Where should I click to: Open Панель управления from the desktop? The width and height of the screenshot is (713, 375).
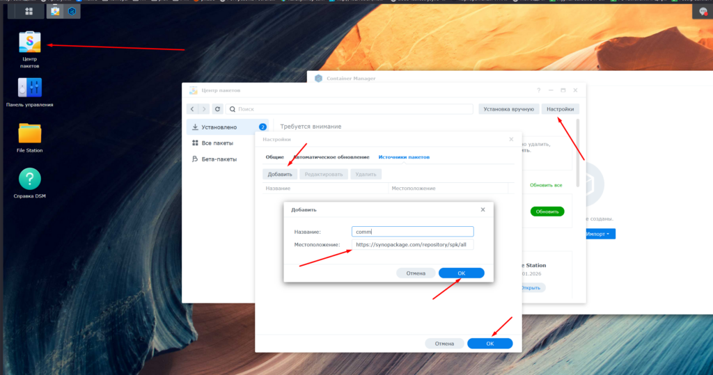pos(29,88)
